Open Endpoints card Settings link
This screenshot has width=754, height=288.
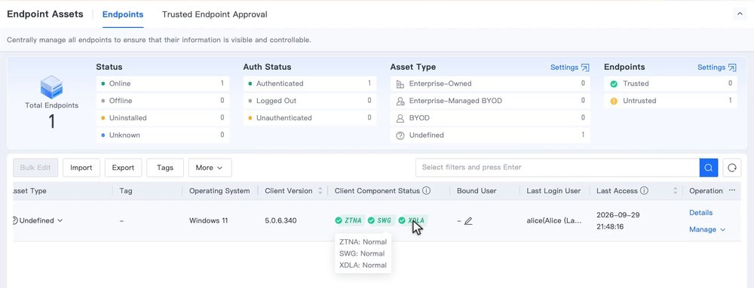coord(716,67)
